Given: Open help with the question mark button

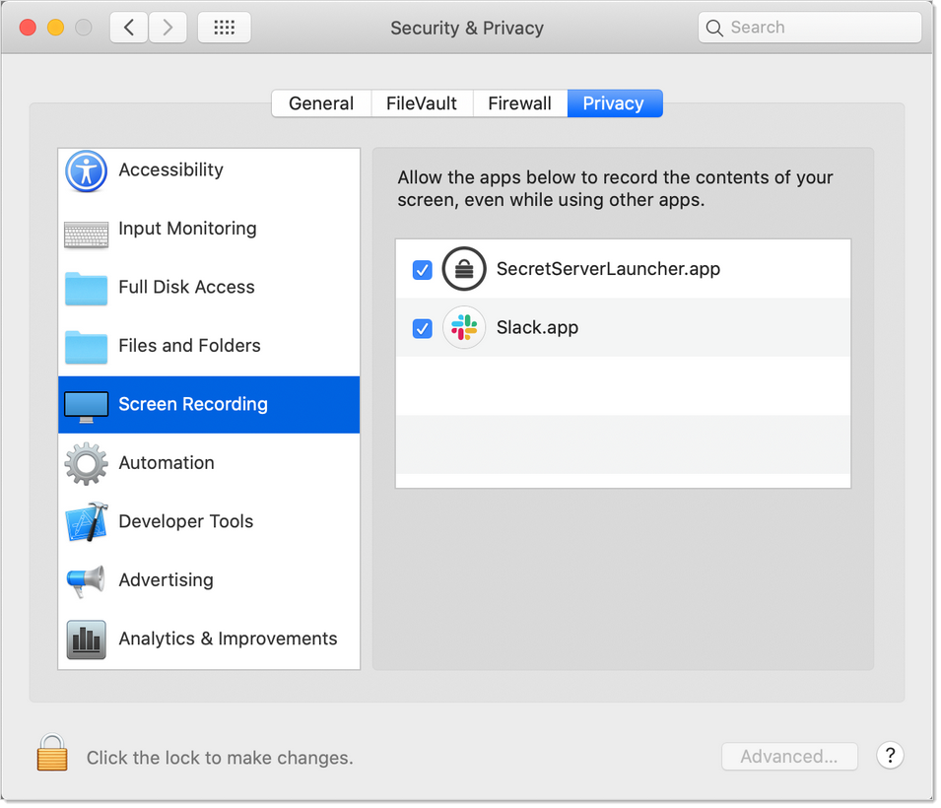Looking at the screenshot, I should [x=890, y=756].
